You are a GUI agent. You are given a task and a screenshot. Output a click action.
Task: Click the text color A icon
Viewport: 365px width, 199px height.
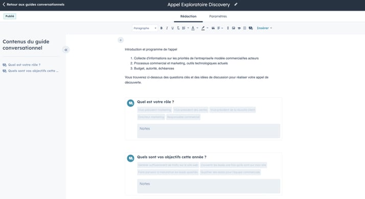(x=193, y=28)
